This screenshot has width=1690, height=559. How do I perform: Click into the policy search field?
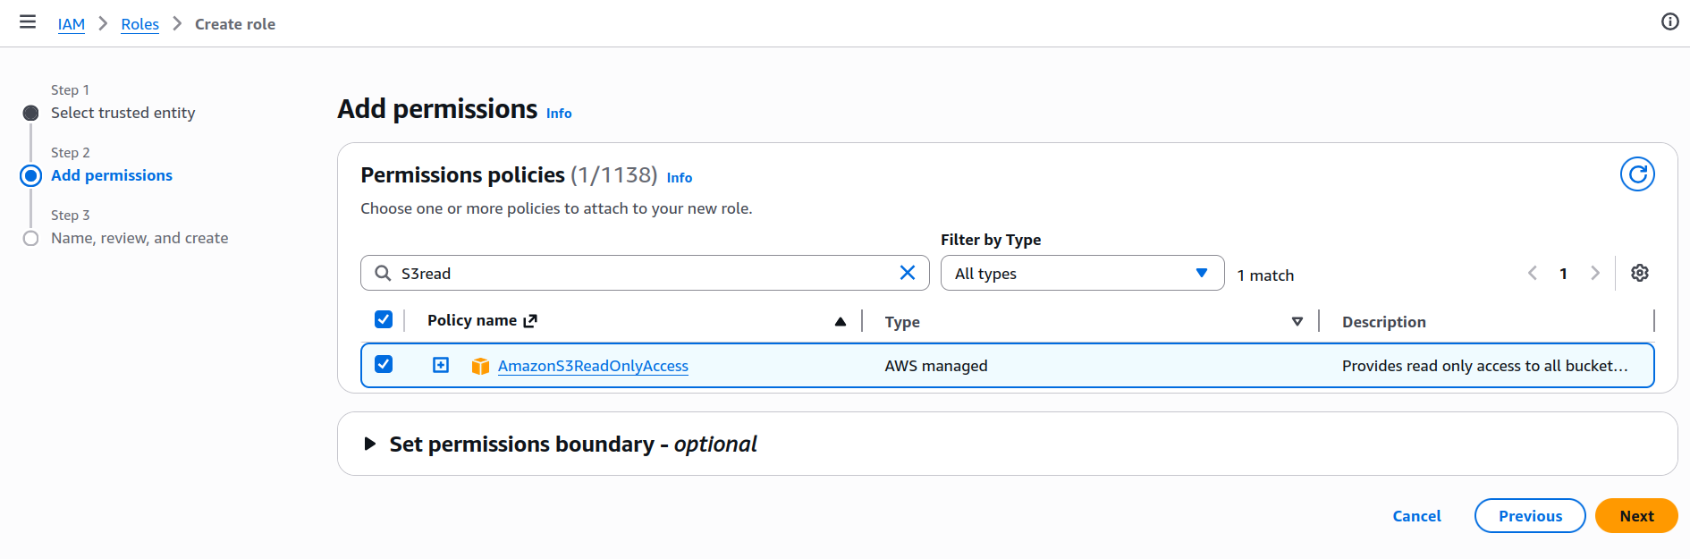tap(644, 274)
